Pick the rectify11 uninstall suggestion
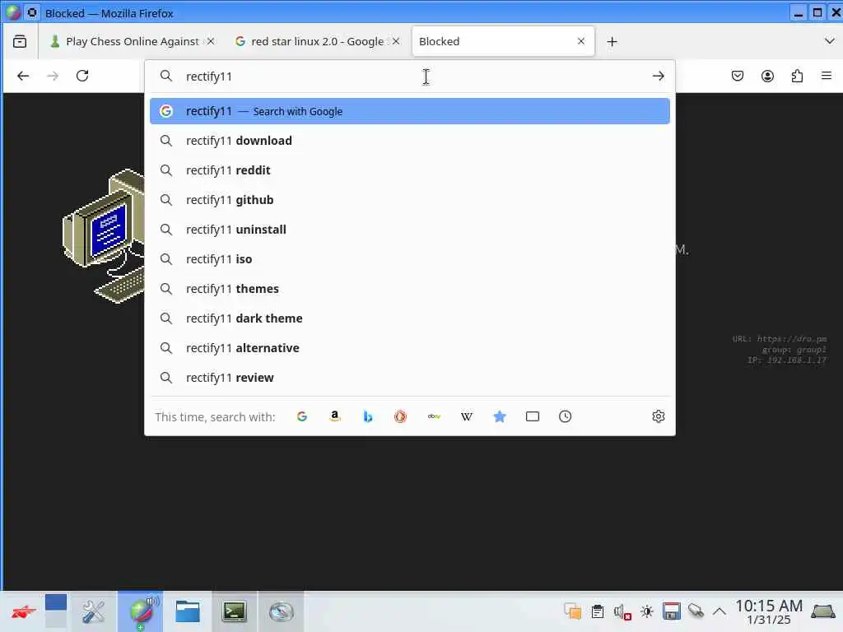Viewport: 843px width, 632px height. 410,230
